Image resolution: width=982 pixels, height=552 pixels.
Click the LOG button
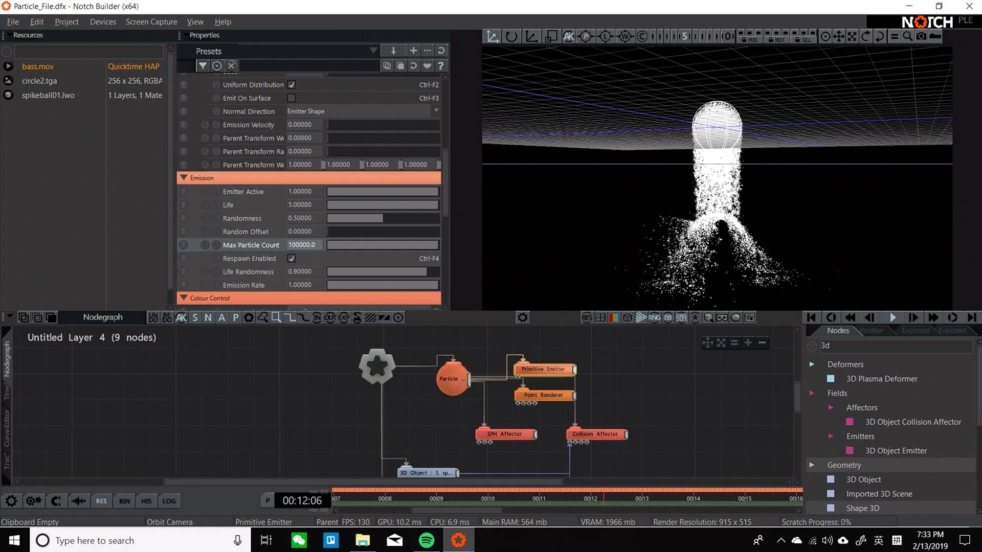point(169,501)
